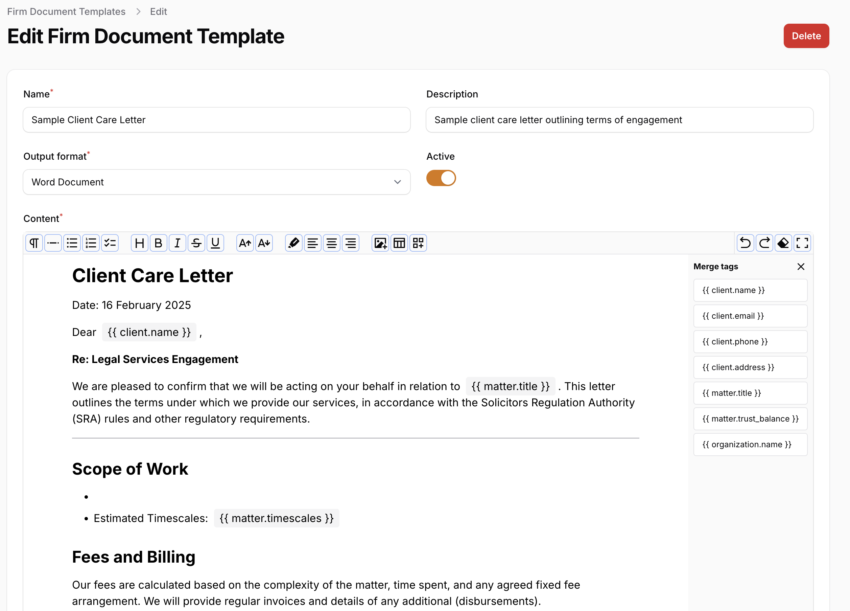This screenshot has width=850, height=611.
Task: Click the insert image icon
Action: (x=380, y=243)
